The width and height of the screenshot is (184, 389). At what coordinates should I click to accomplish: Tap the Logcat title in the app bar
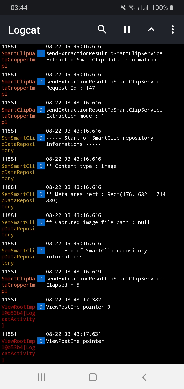tap(24, 30)
